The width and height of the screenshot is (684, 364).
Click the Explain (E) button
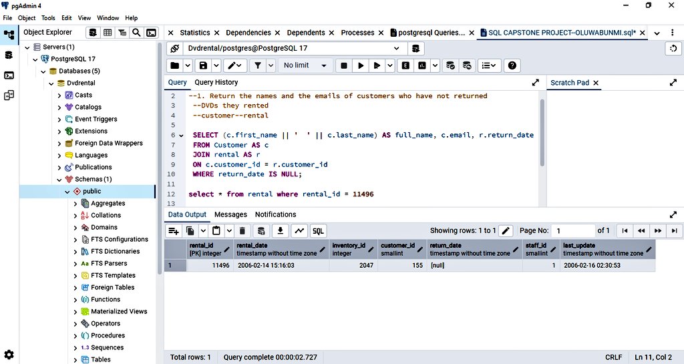405,65
